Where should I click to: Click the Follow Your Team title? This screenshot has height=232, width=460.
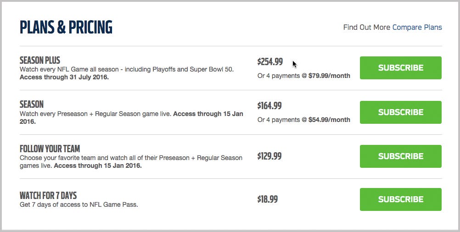point(50,149)
